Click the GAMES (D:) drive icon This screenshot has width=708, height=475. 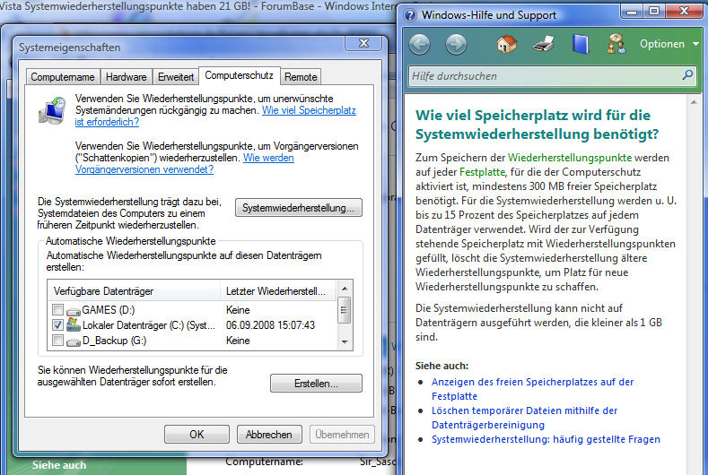[x=74, y=311]
